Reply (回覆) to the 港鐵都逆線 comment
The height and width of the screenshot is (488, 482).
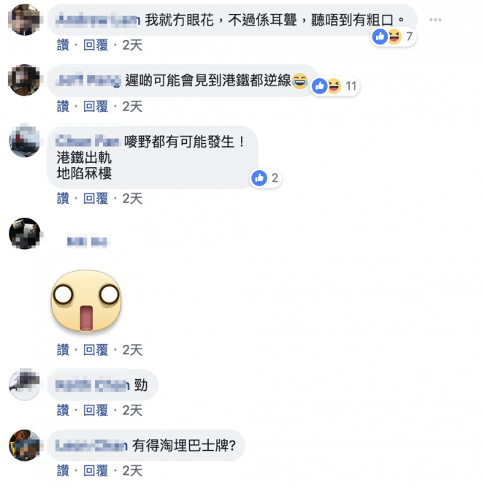[96, 107]
